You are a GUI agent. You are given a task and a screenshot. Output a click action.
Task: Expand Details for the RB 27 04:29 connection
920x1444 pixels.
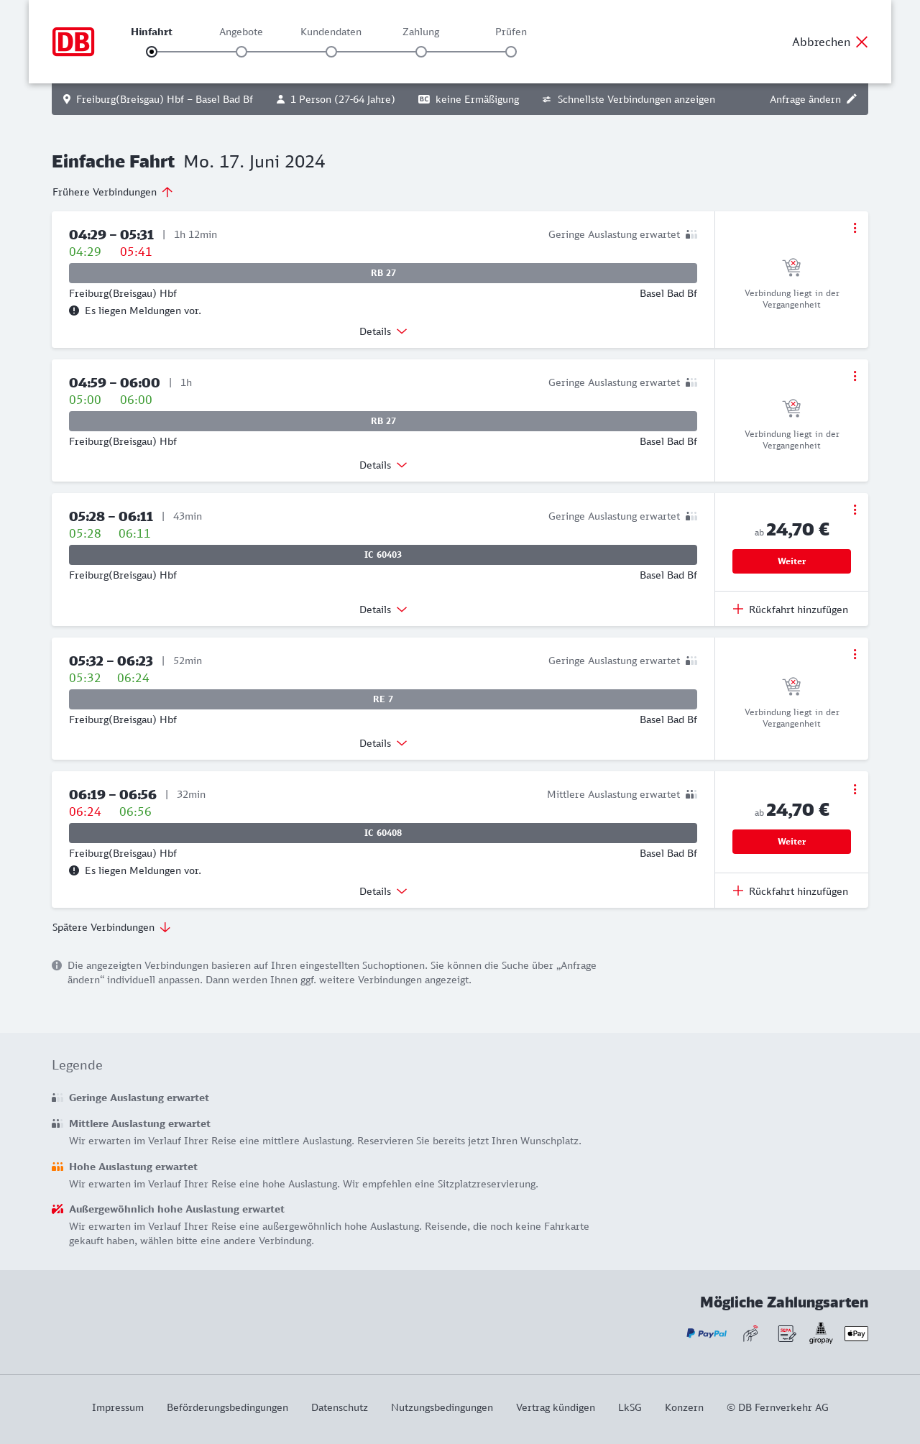click(383, 331)
